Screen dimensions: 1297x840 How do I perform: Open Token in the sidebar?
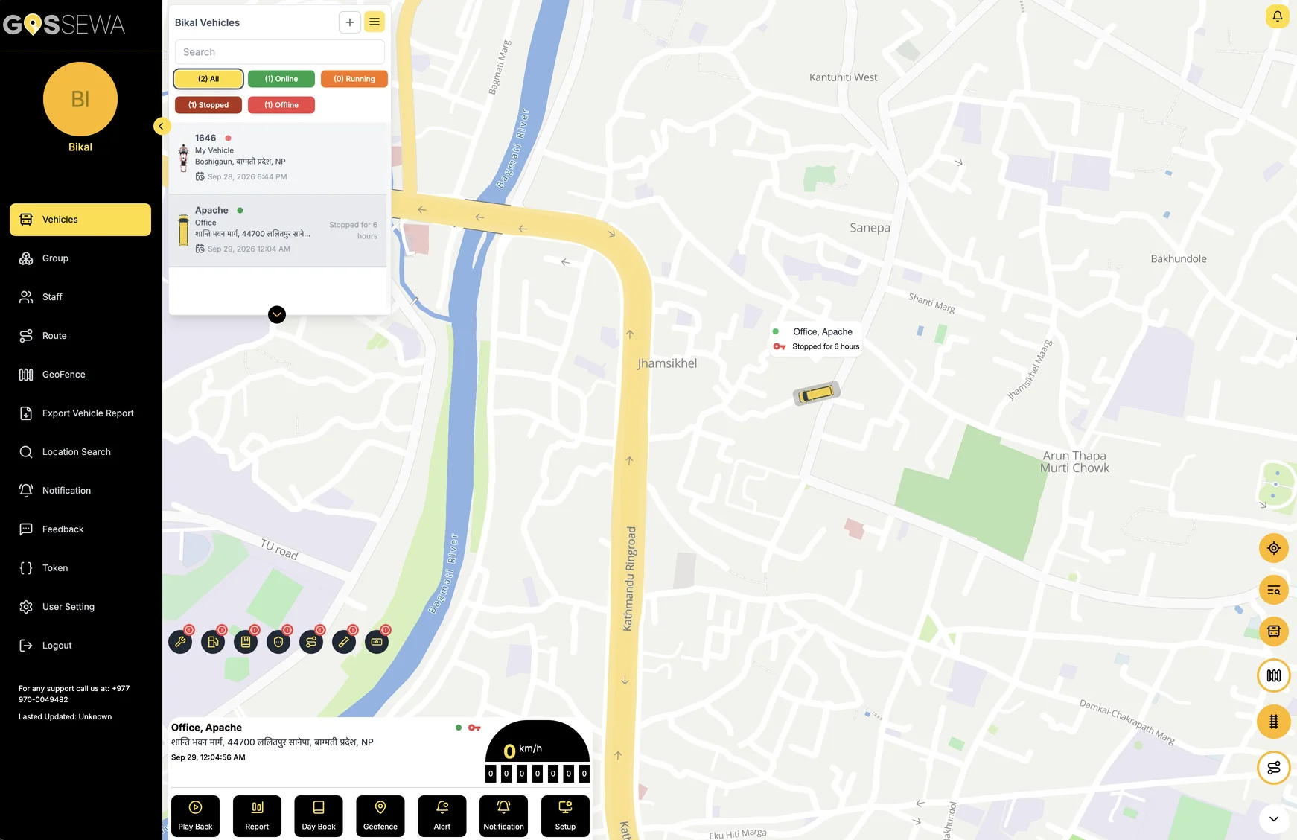pyautogui.click(x=80, y=568)
